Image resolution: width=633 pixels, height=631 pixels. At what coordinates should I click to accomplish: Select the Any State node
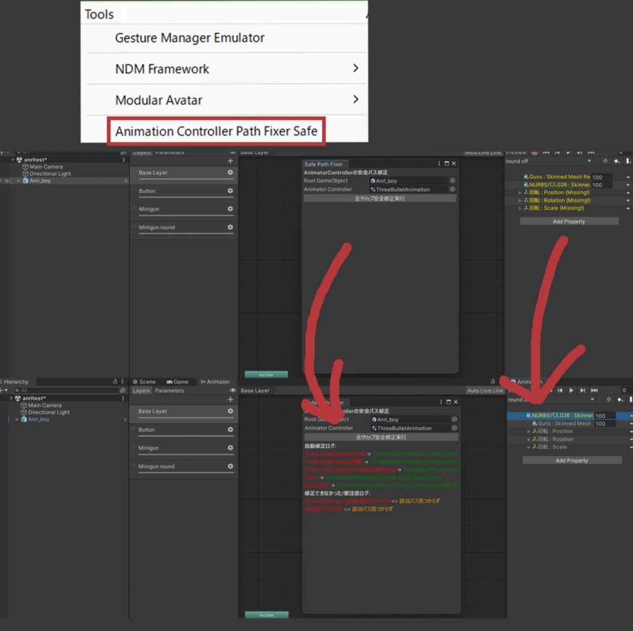tap(266, 615)
